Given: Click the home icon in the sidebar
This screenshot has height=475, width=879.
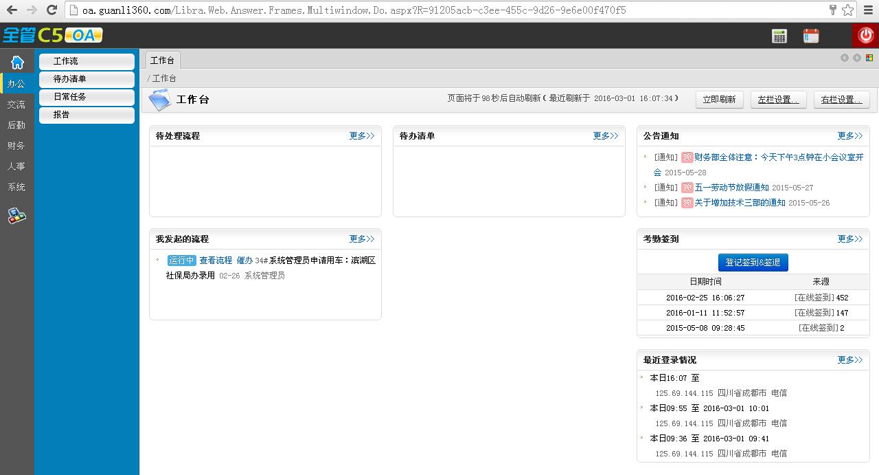Looking at the screenshot, I should click(x=17, y=63).
